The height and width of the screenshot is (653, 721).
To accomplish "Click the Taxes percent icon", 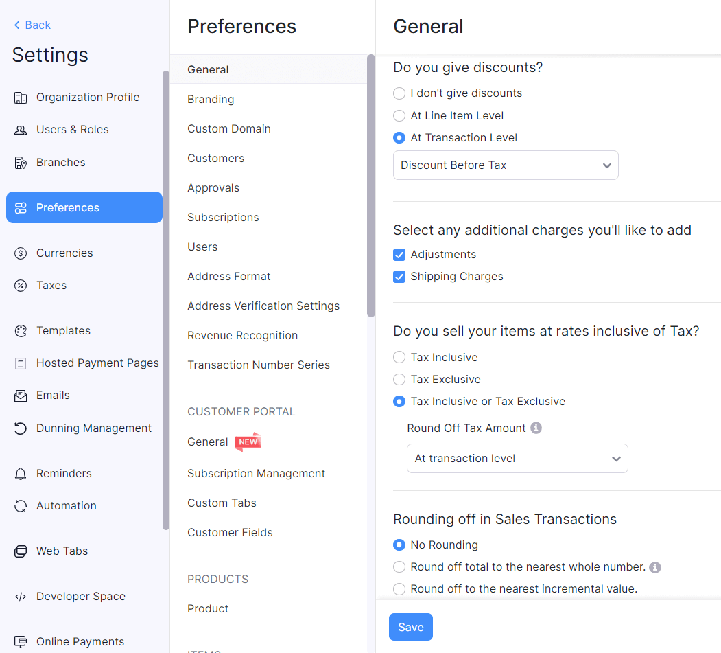I will click(21, 286).
